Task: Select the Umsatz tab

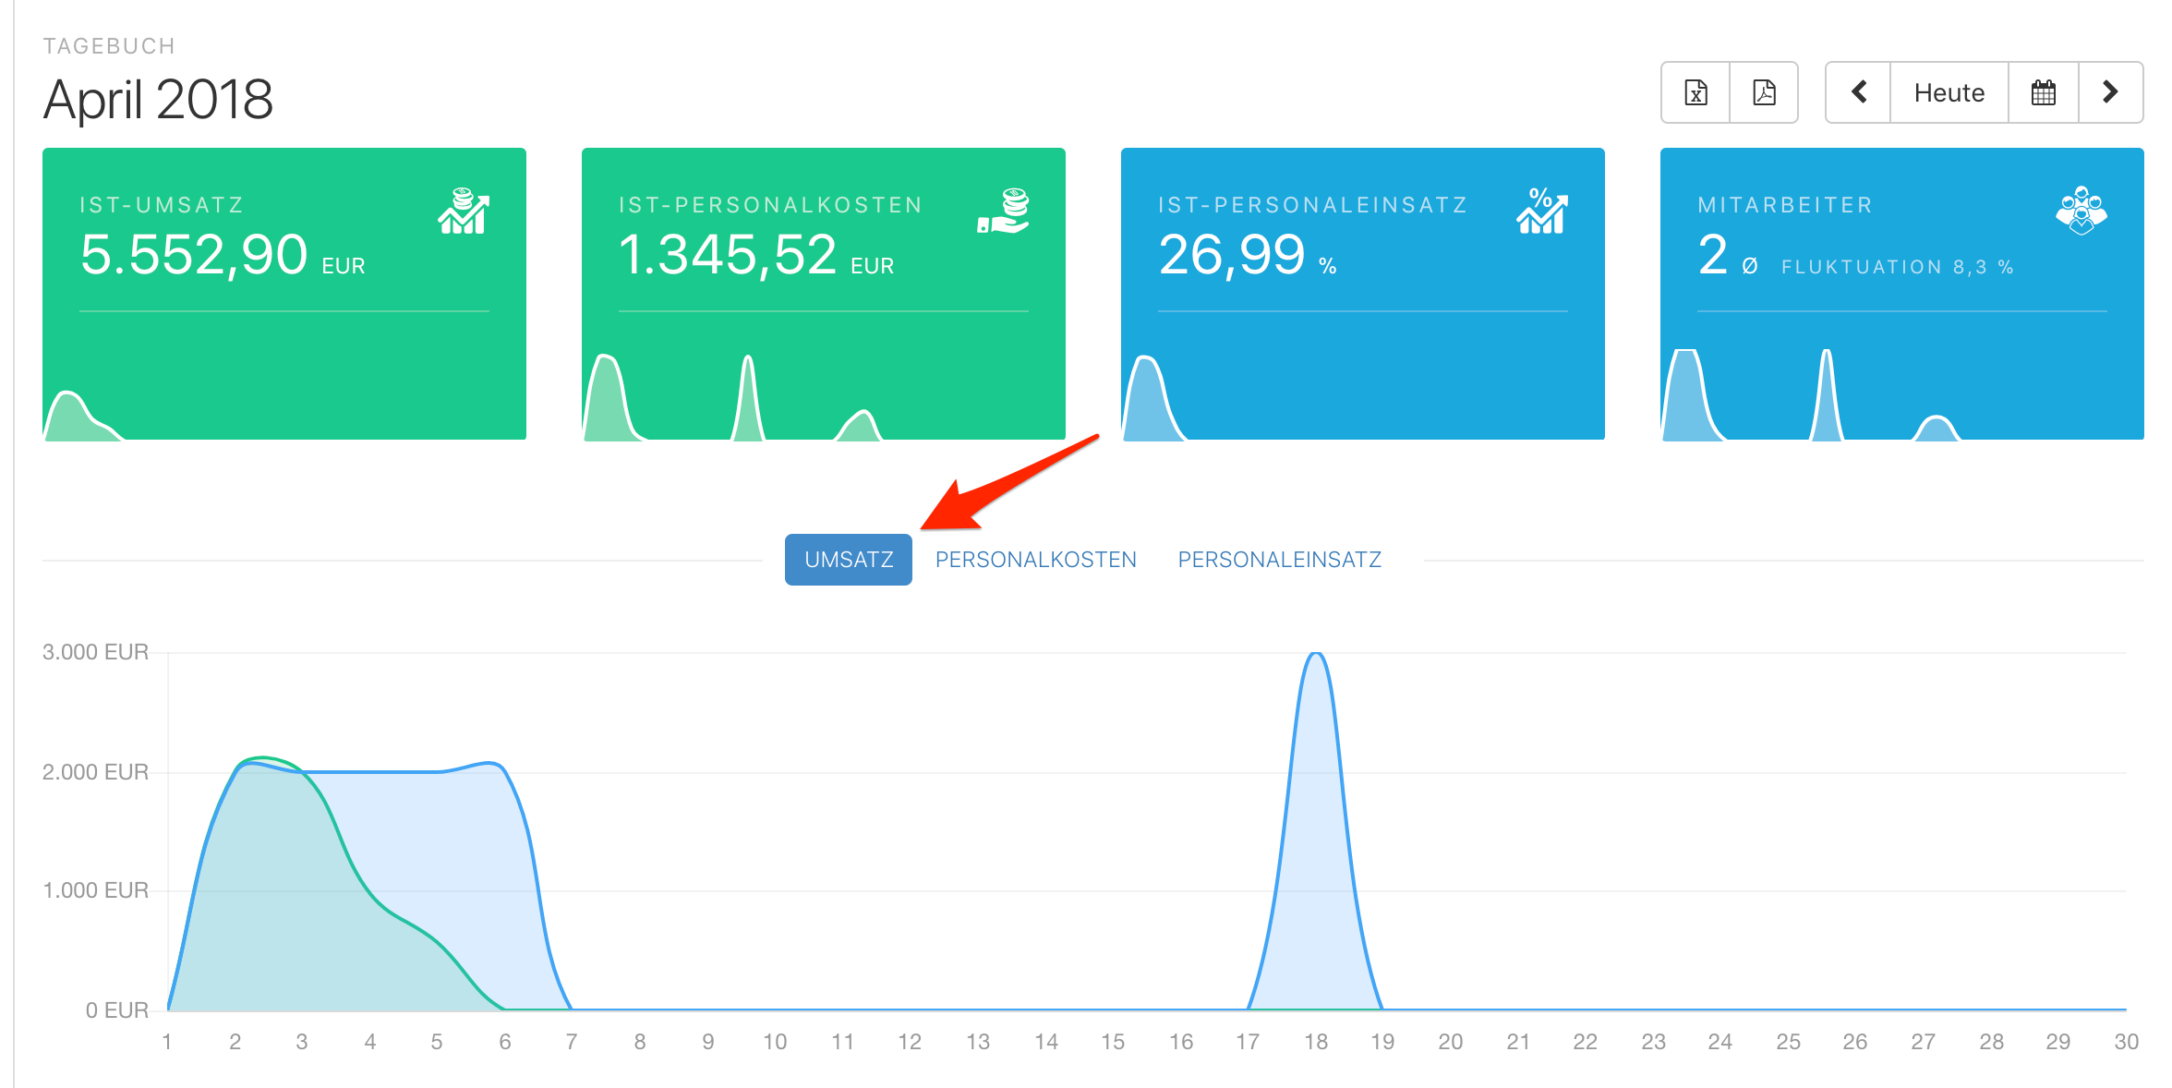Action: point(849,560)
